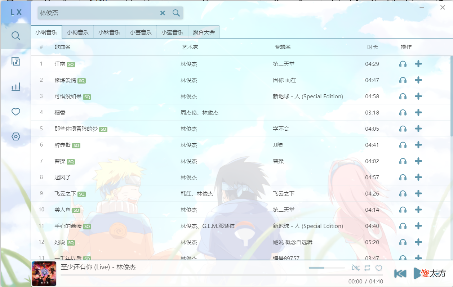Play 可惜没如果 with headphone icon
Screen dimensions: 453x287
(403, 97)
